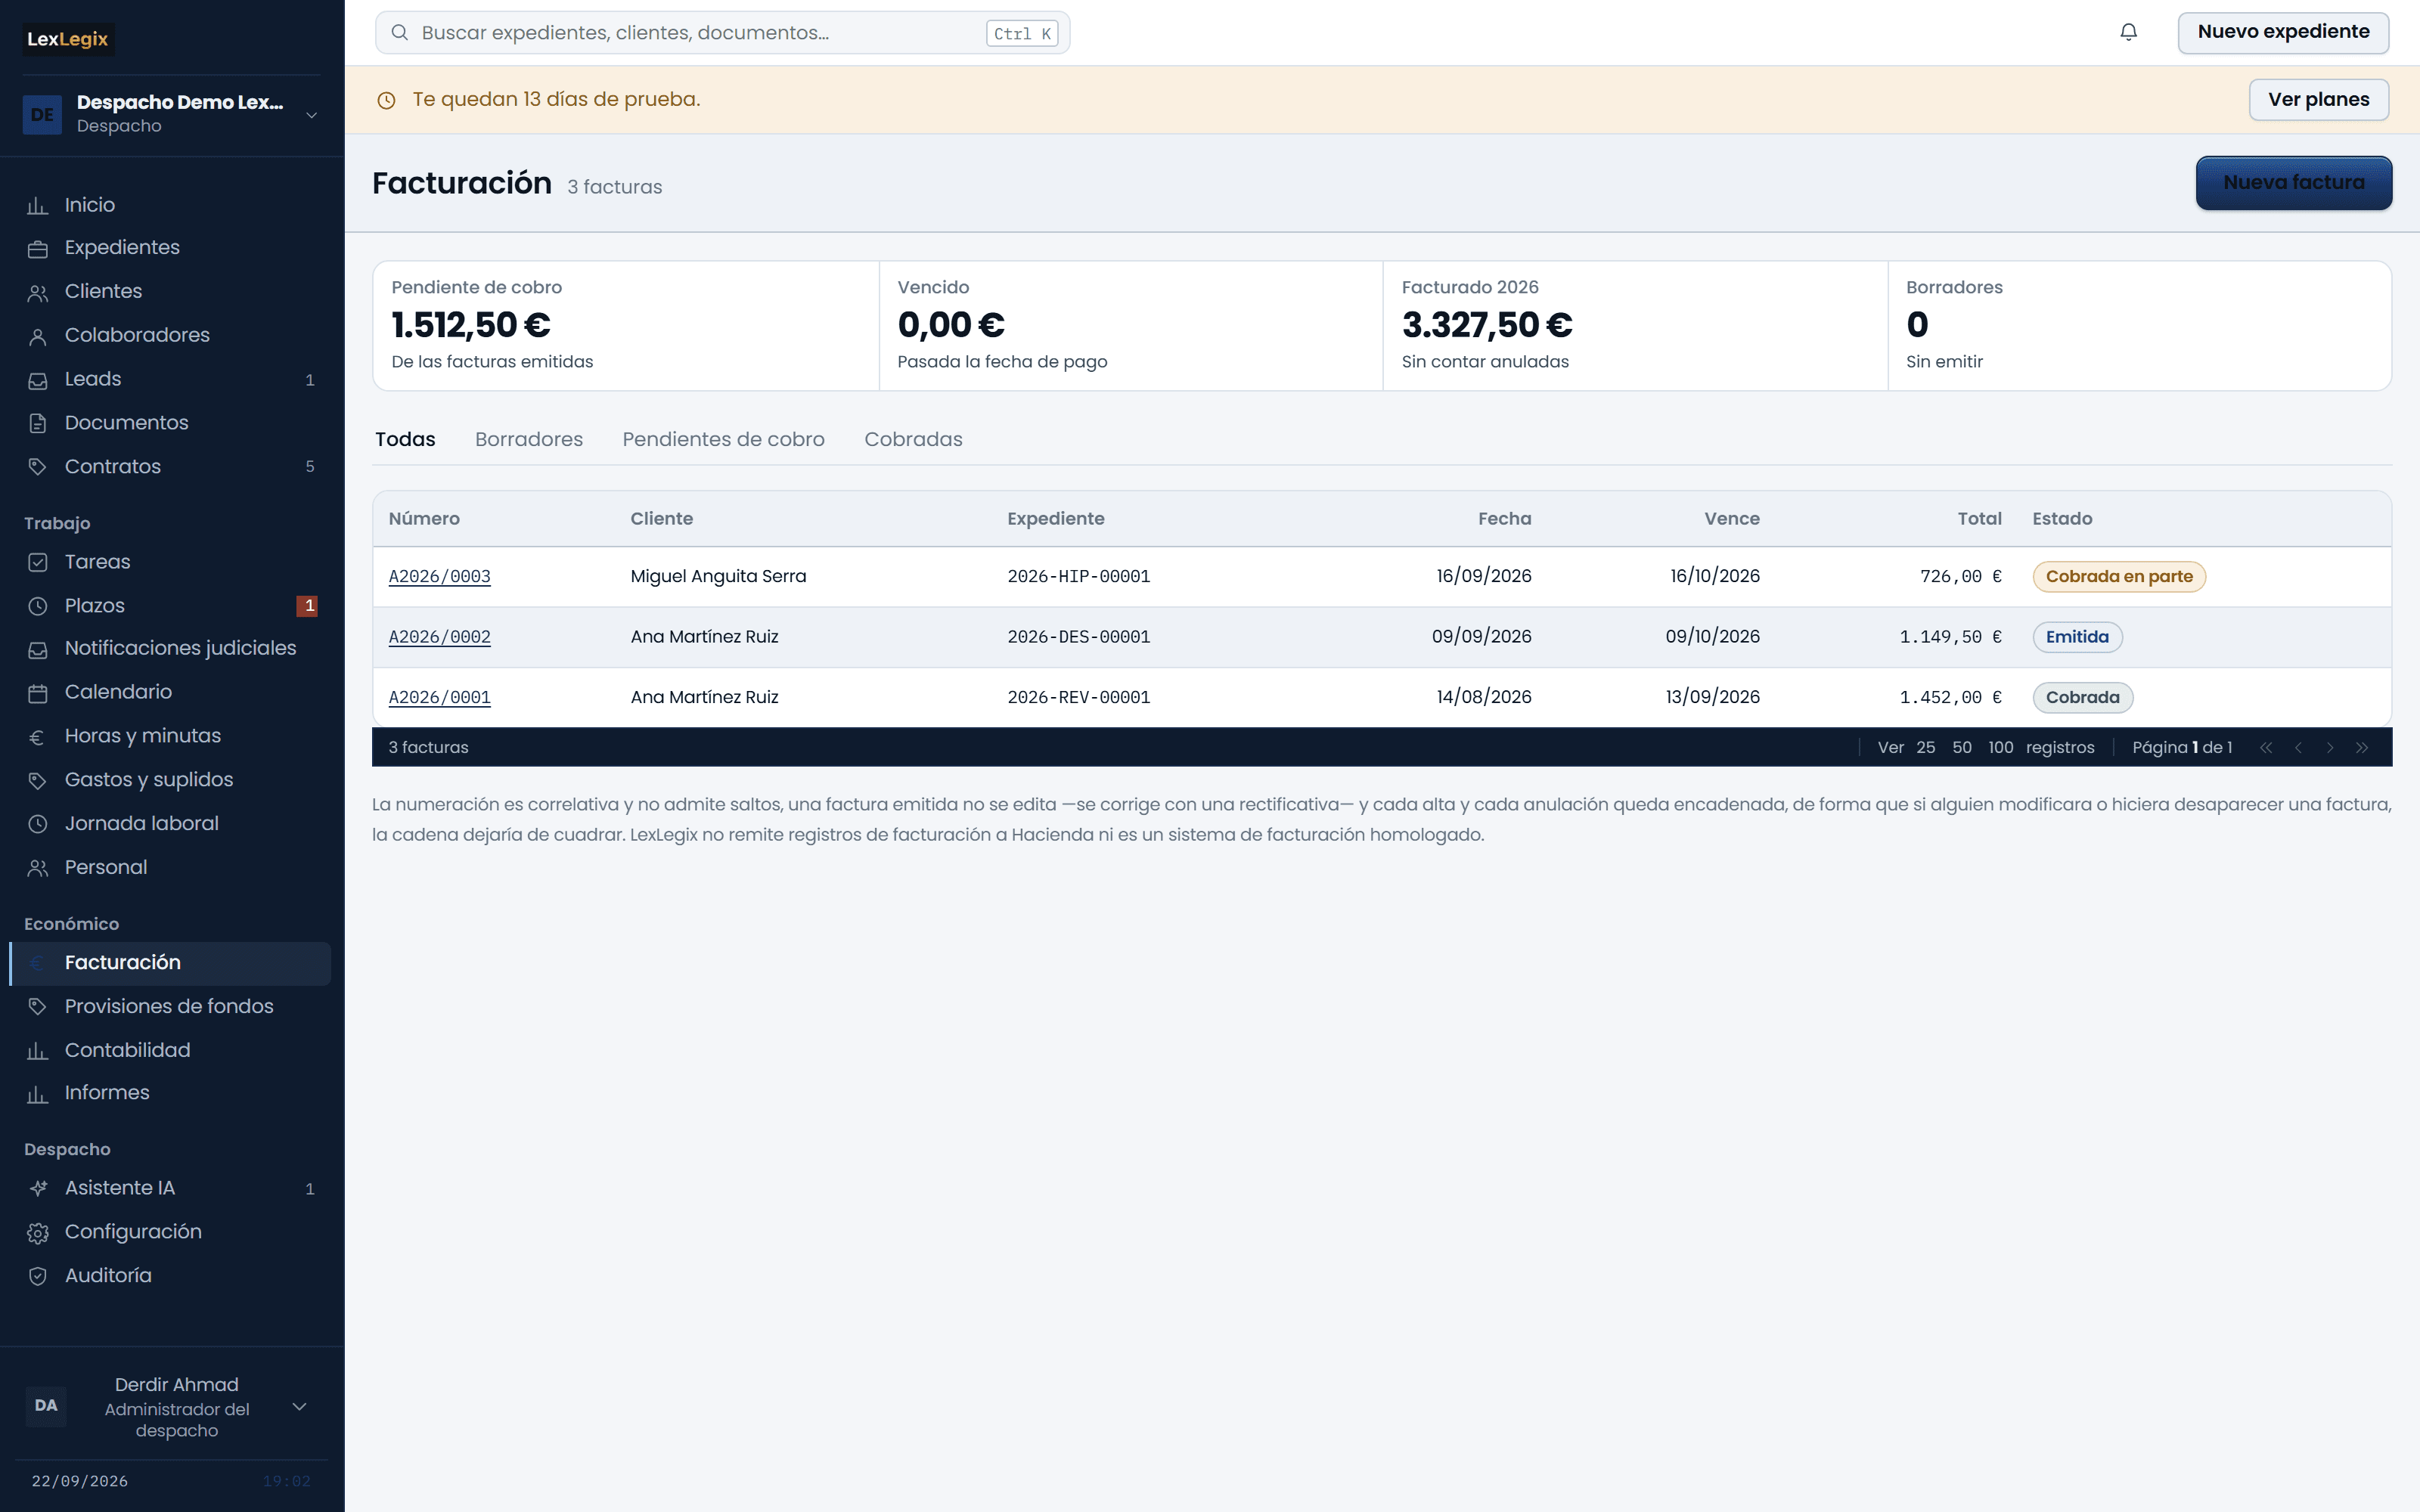Show 50 records per page

[x=1962, y=747]
